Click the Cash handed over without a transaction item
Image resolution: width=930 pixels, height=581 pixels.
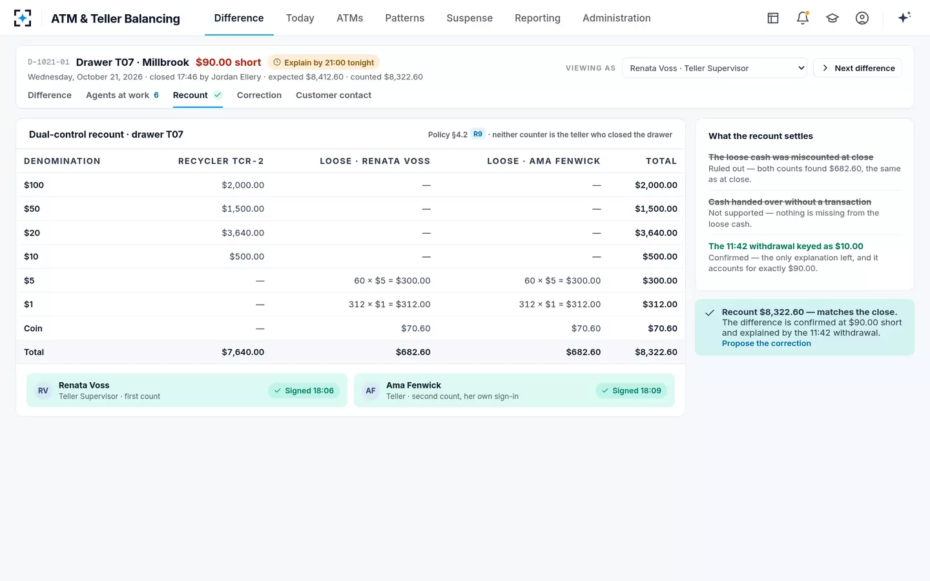[x=790, y=202]
